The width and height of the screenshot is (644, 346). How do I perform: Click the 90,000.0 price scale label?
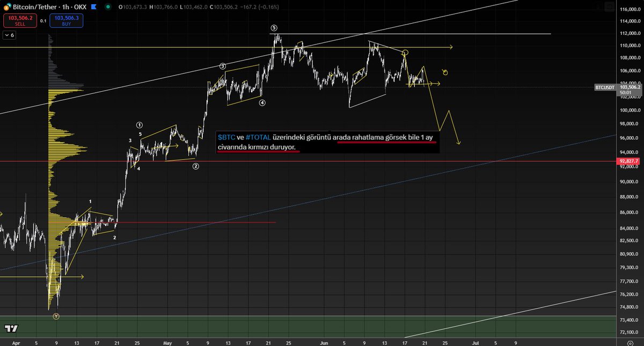click(x=630, y=182)
